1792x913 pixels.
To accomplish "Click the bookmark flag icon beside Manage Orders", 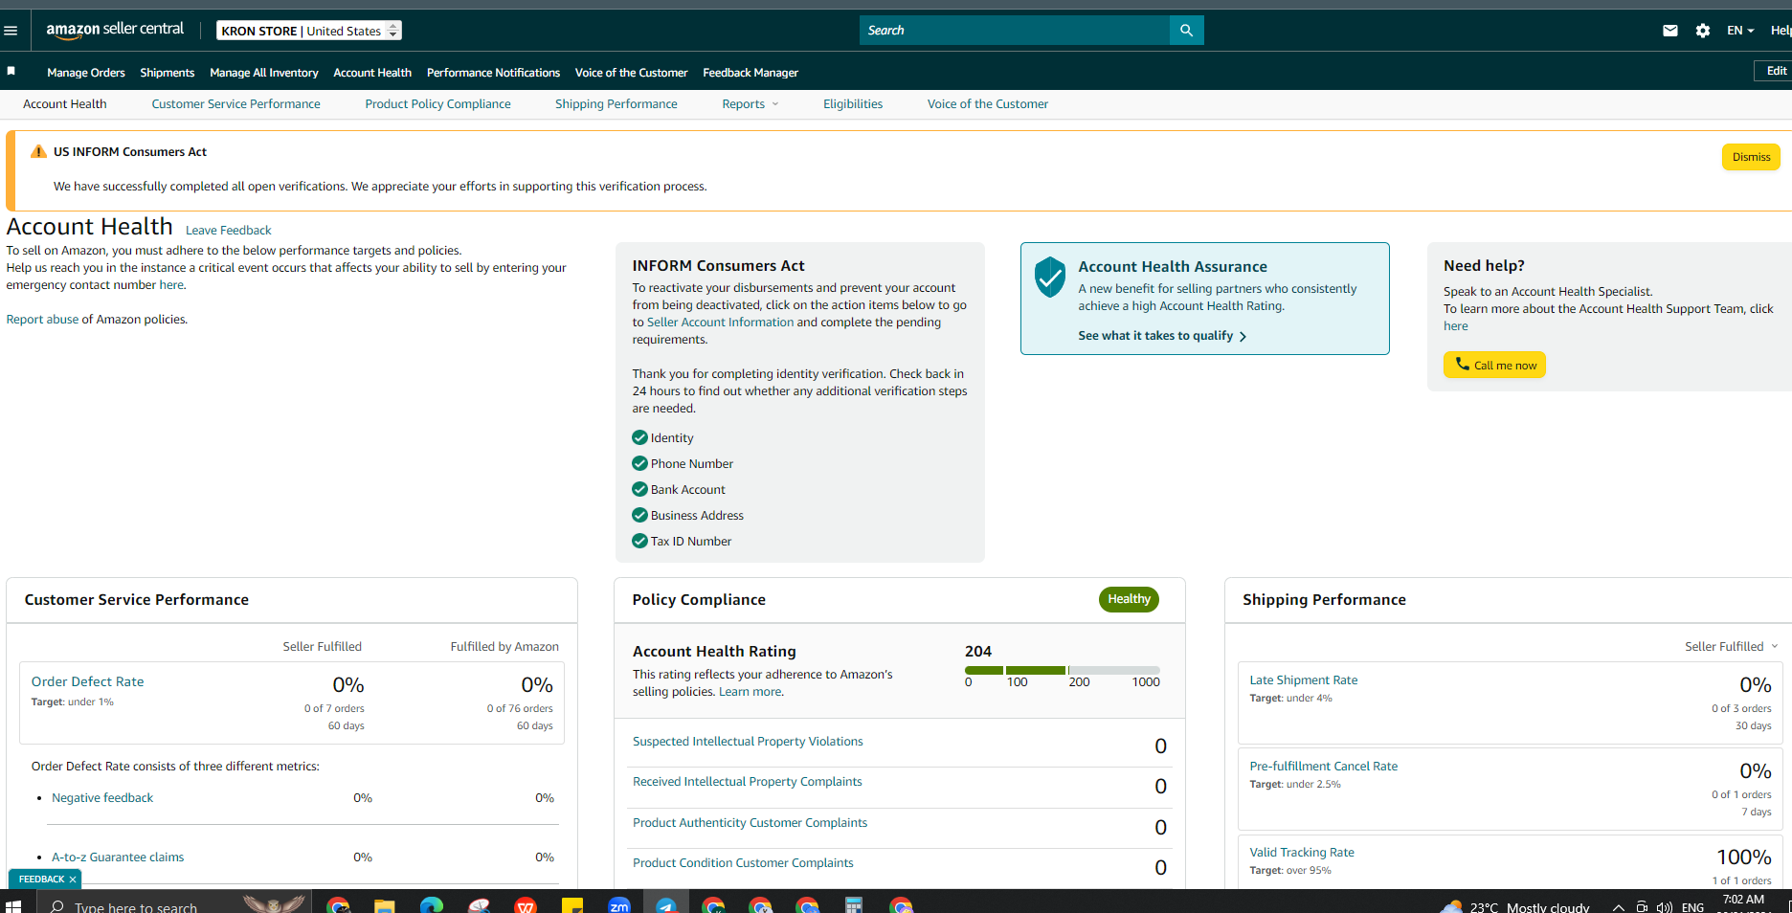I will pos(11,72).
